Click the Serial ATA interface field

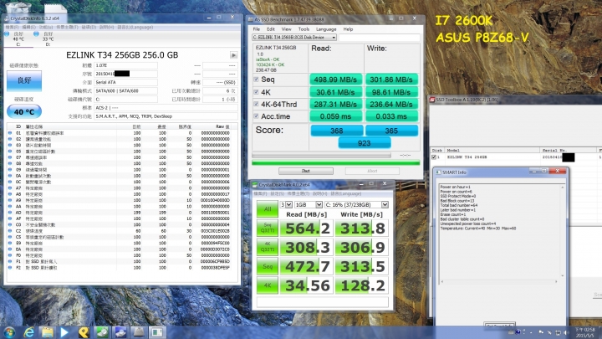click(x=126, y=82)
